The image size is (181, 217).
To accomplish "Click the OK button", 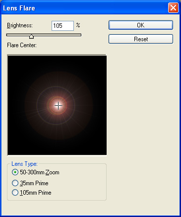I will (141, 25).
